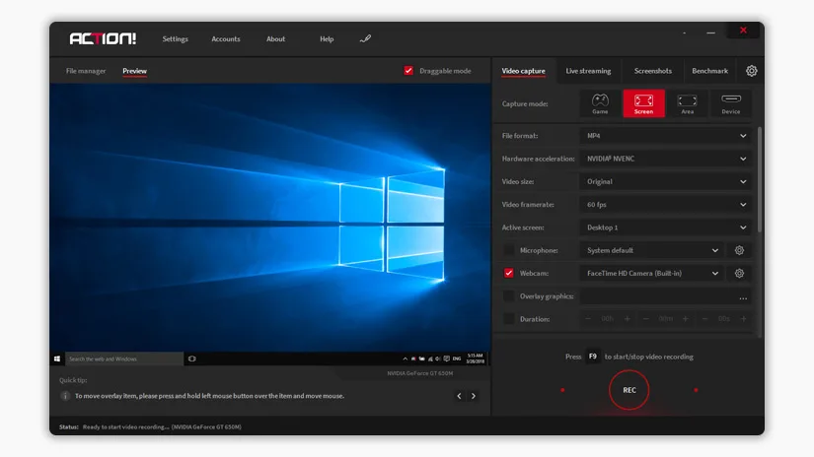Screen dimensions: 814x457
Task: Click the Action! logo
Action: (x=103, y=38)
